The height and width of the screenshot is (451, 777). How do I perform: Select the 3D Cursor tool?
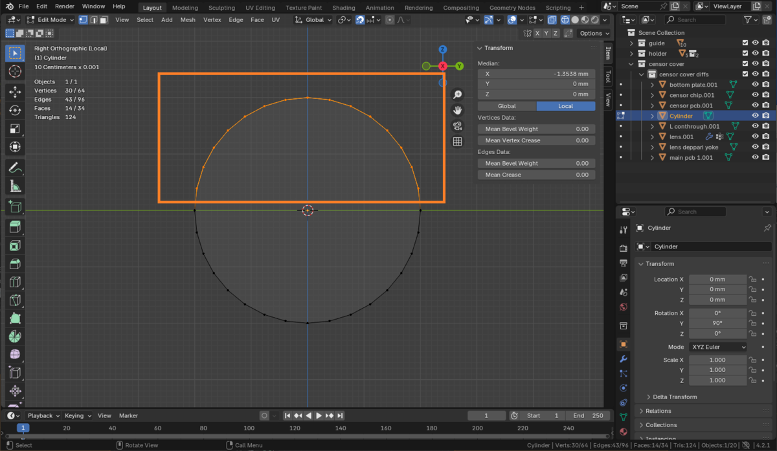point(15,71)
